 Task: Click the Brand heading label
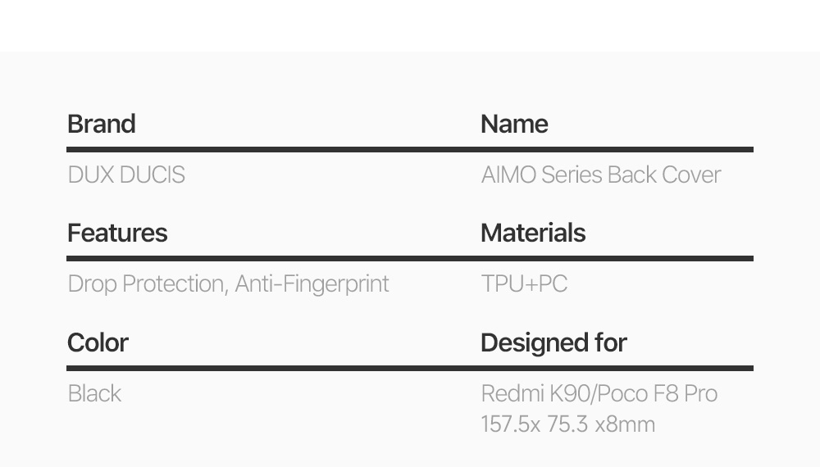pos(101,124)
